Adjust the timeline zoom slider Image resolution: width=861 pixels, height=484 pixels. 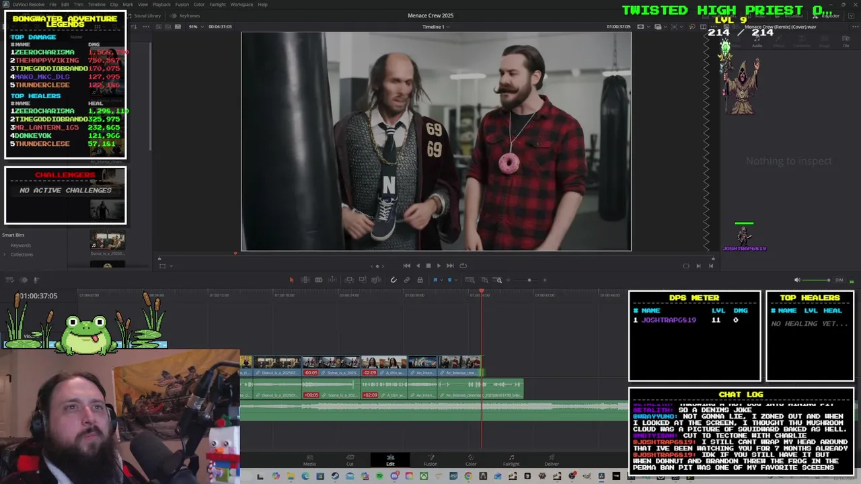click(x=529, y=280)
